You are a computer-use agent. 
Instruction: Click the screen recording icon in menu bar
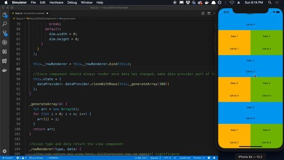tap(175, 3)
